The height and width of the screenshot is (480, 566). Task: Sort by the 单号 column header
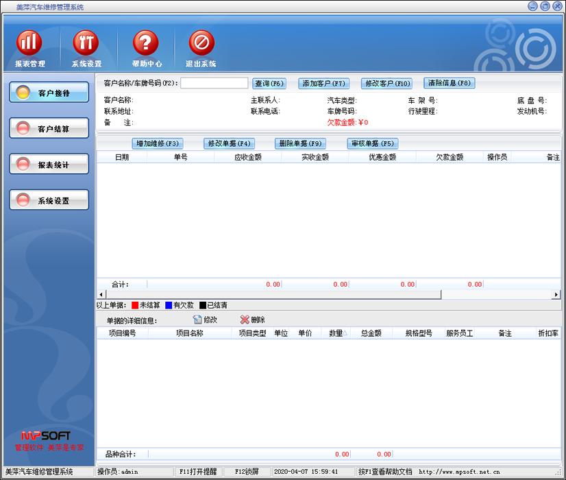pyautogui.click(x=180, y=157)
